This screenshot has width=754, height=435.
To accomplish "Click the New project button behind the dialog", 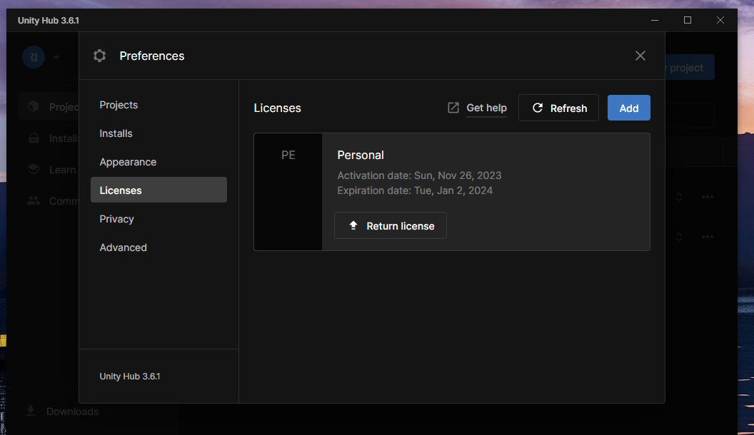I will click(689, 68).
